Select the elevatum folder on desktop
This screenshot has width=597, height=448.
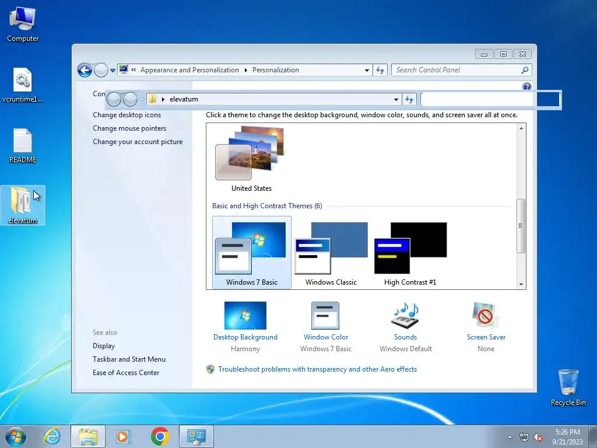click(23, 205)
